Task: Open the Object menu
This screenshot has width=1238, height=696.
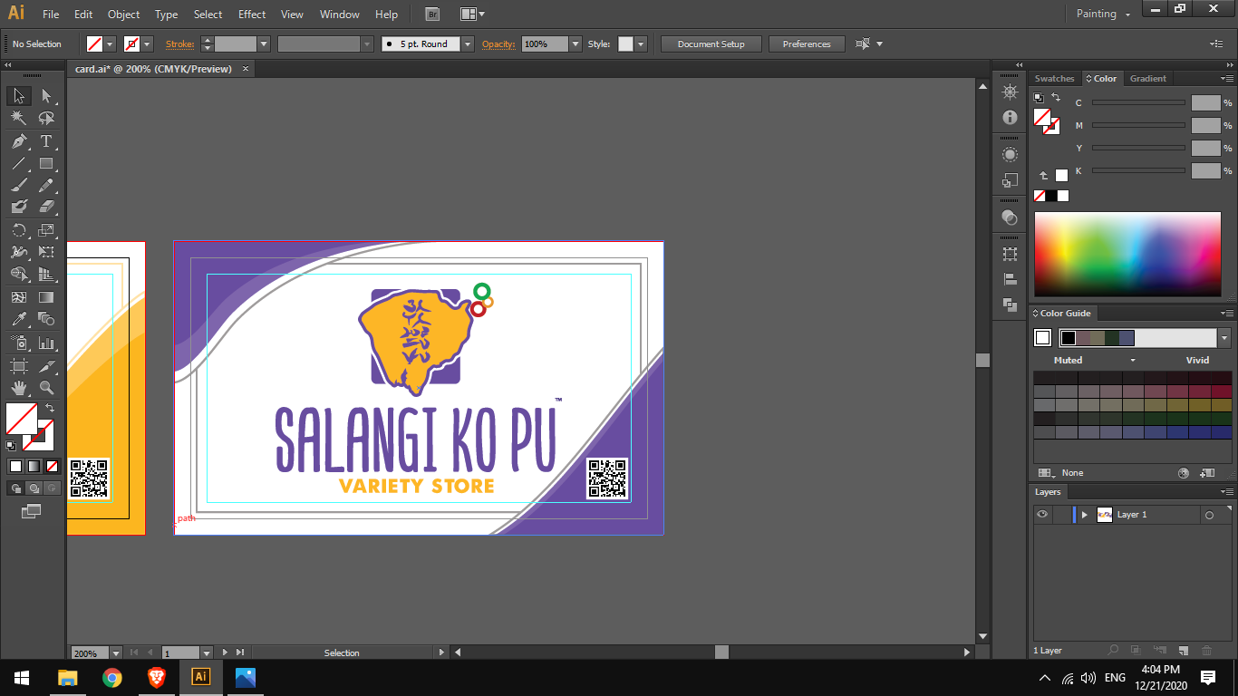Action: (123, 14)
